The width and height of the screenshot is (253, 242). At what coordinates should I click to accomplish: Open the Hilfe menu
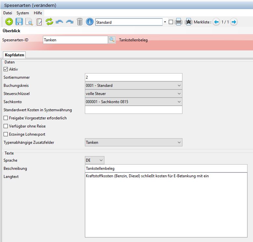(x=38, y=13)
